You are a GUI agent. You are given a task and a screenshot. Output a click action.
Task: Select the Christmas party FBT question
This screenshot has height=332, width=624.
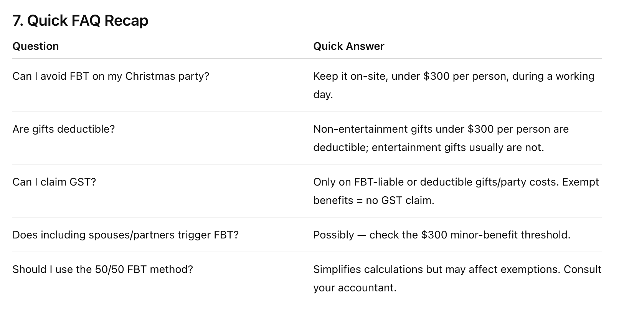pyautogui.click(x=111, y=76)
